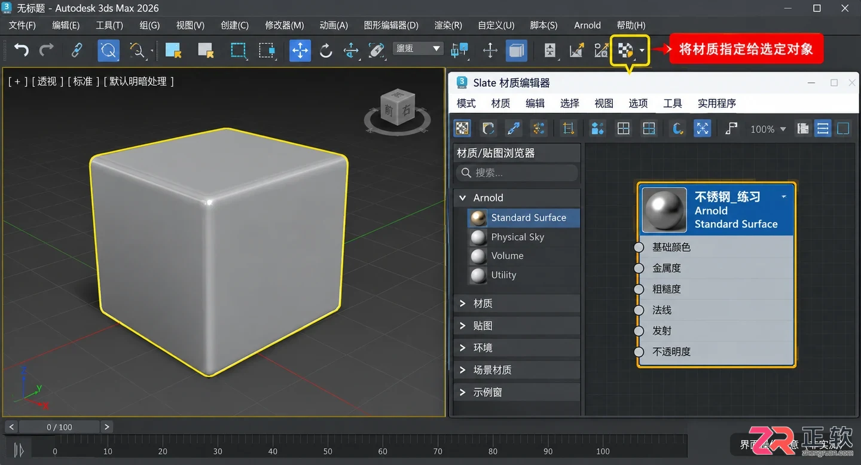This screenshot has width=861, height=465.
Task: Click the [ + ] viewport menu label
Action: coord(17,81)
